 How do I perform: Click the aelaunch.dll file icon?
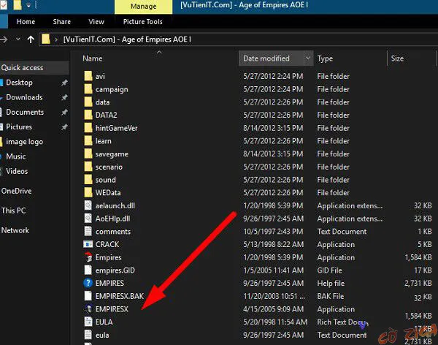coord(88,205)
